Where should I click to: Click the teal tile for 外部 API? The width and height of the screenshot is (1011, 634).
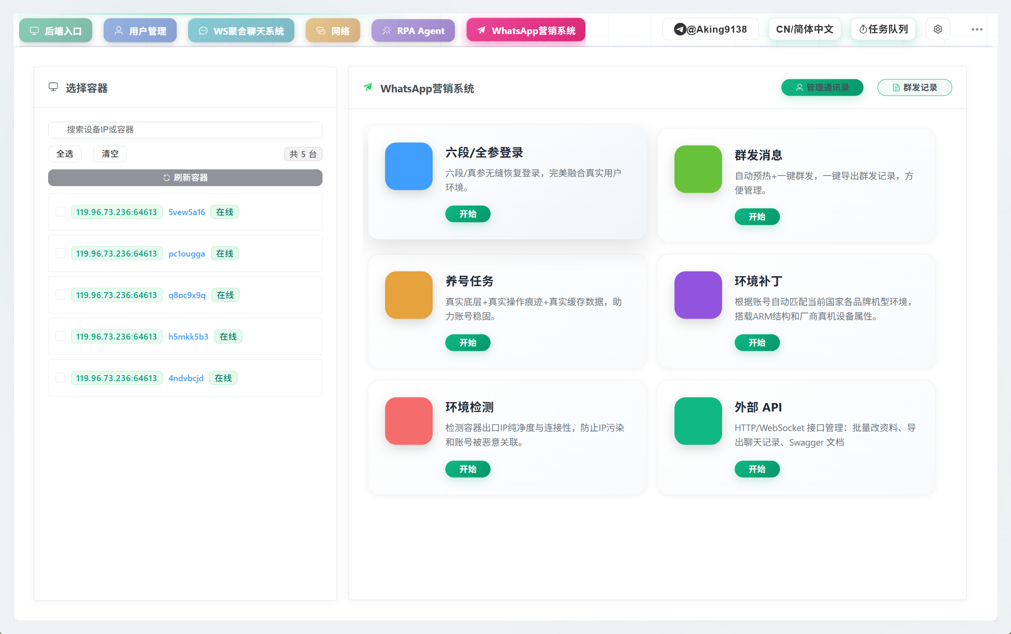click(x=698, y=421)
